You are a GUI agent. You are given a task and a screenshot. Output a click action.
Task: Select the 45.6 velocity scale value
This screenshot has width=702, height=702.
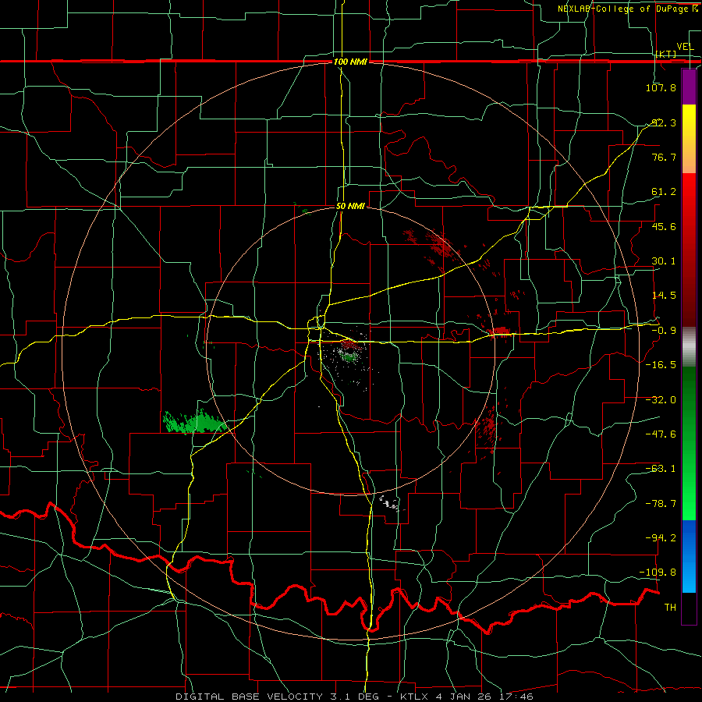click(x=664, y=226)
